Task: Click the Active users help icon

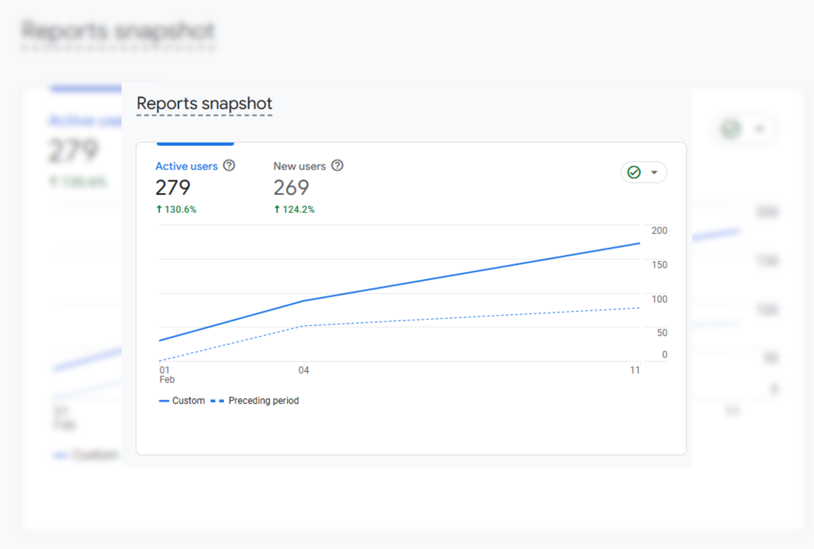Action: [x=229, y=165]
